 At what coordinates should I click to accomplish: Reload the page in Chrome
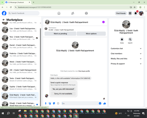[x=11, y=7]
